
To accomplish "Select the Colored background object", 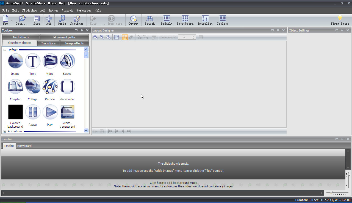I will click(x=15, y=112).
